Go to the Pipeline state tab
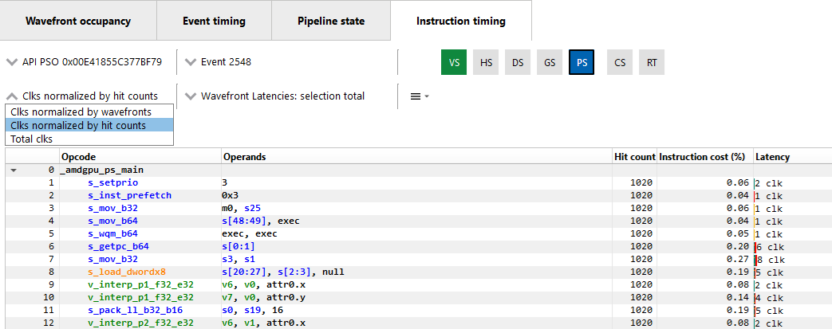This screenshot has width=832, height=329. click(330, 21)
